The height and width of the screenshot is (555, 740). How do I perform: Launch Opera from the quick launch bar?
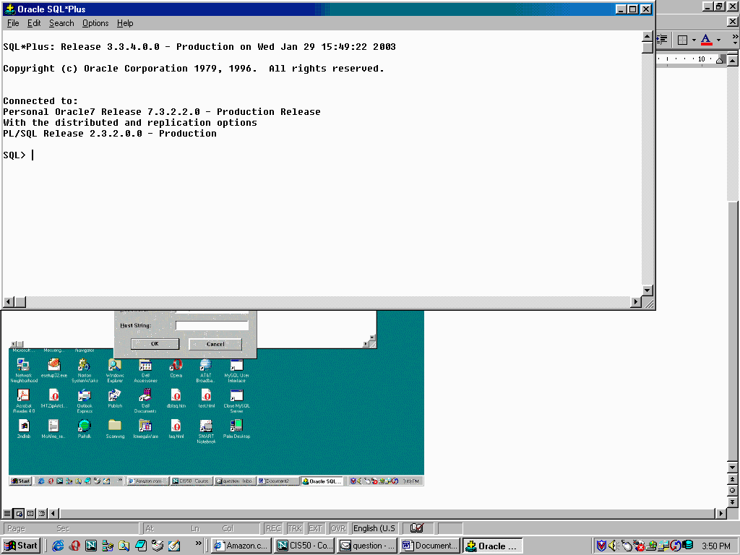pyautogui.click(x=74, y=546)
